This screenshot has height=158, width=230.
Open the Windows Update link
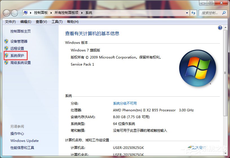click(x=25, y=141)
